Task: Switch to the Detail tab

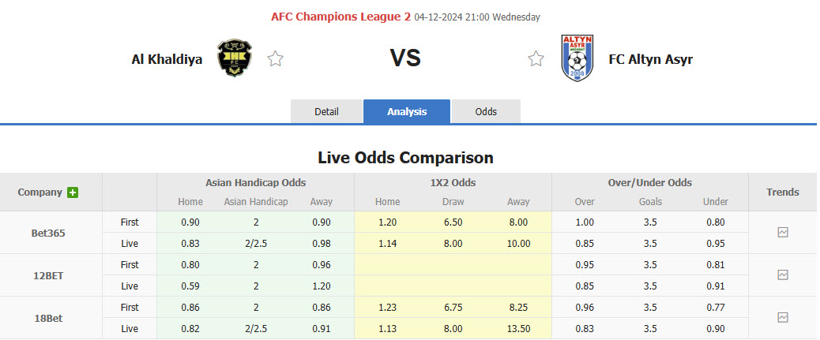Action: click(x=326, y=112)
